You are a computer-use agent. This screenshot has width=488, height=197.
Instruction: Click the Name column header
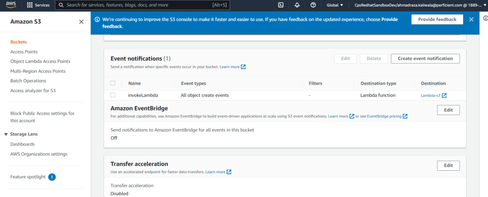tap(134, 83)
